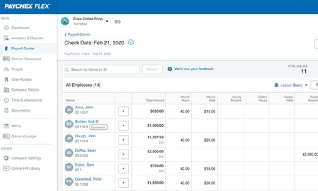Open Company Details menu item

[25, 90]
